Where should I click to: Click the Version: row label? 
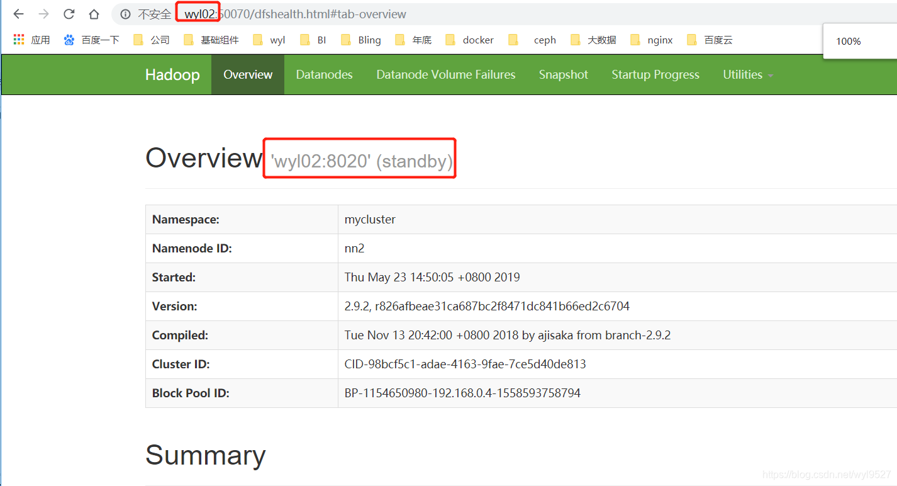click(x=174, y=306)
